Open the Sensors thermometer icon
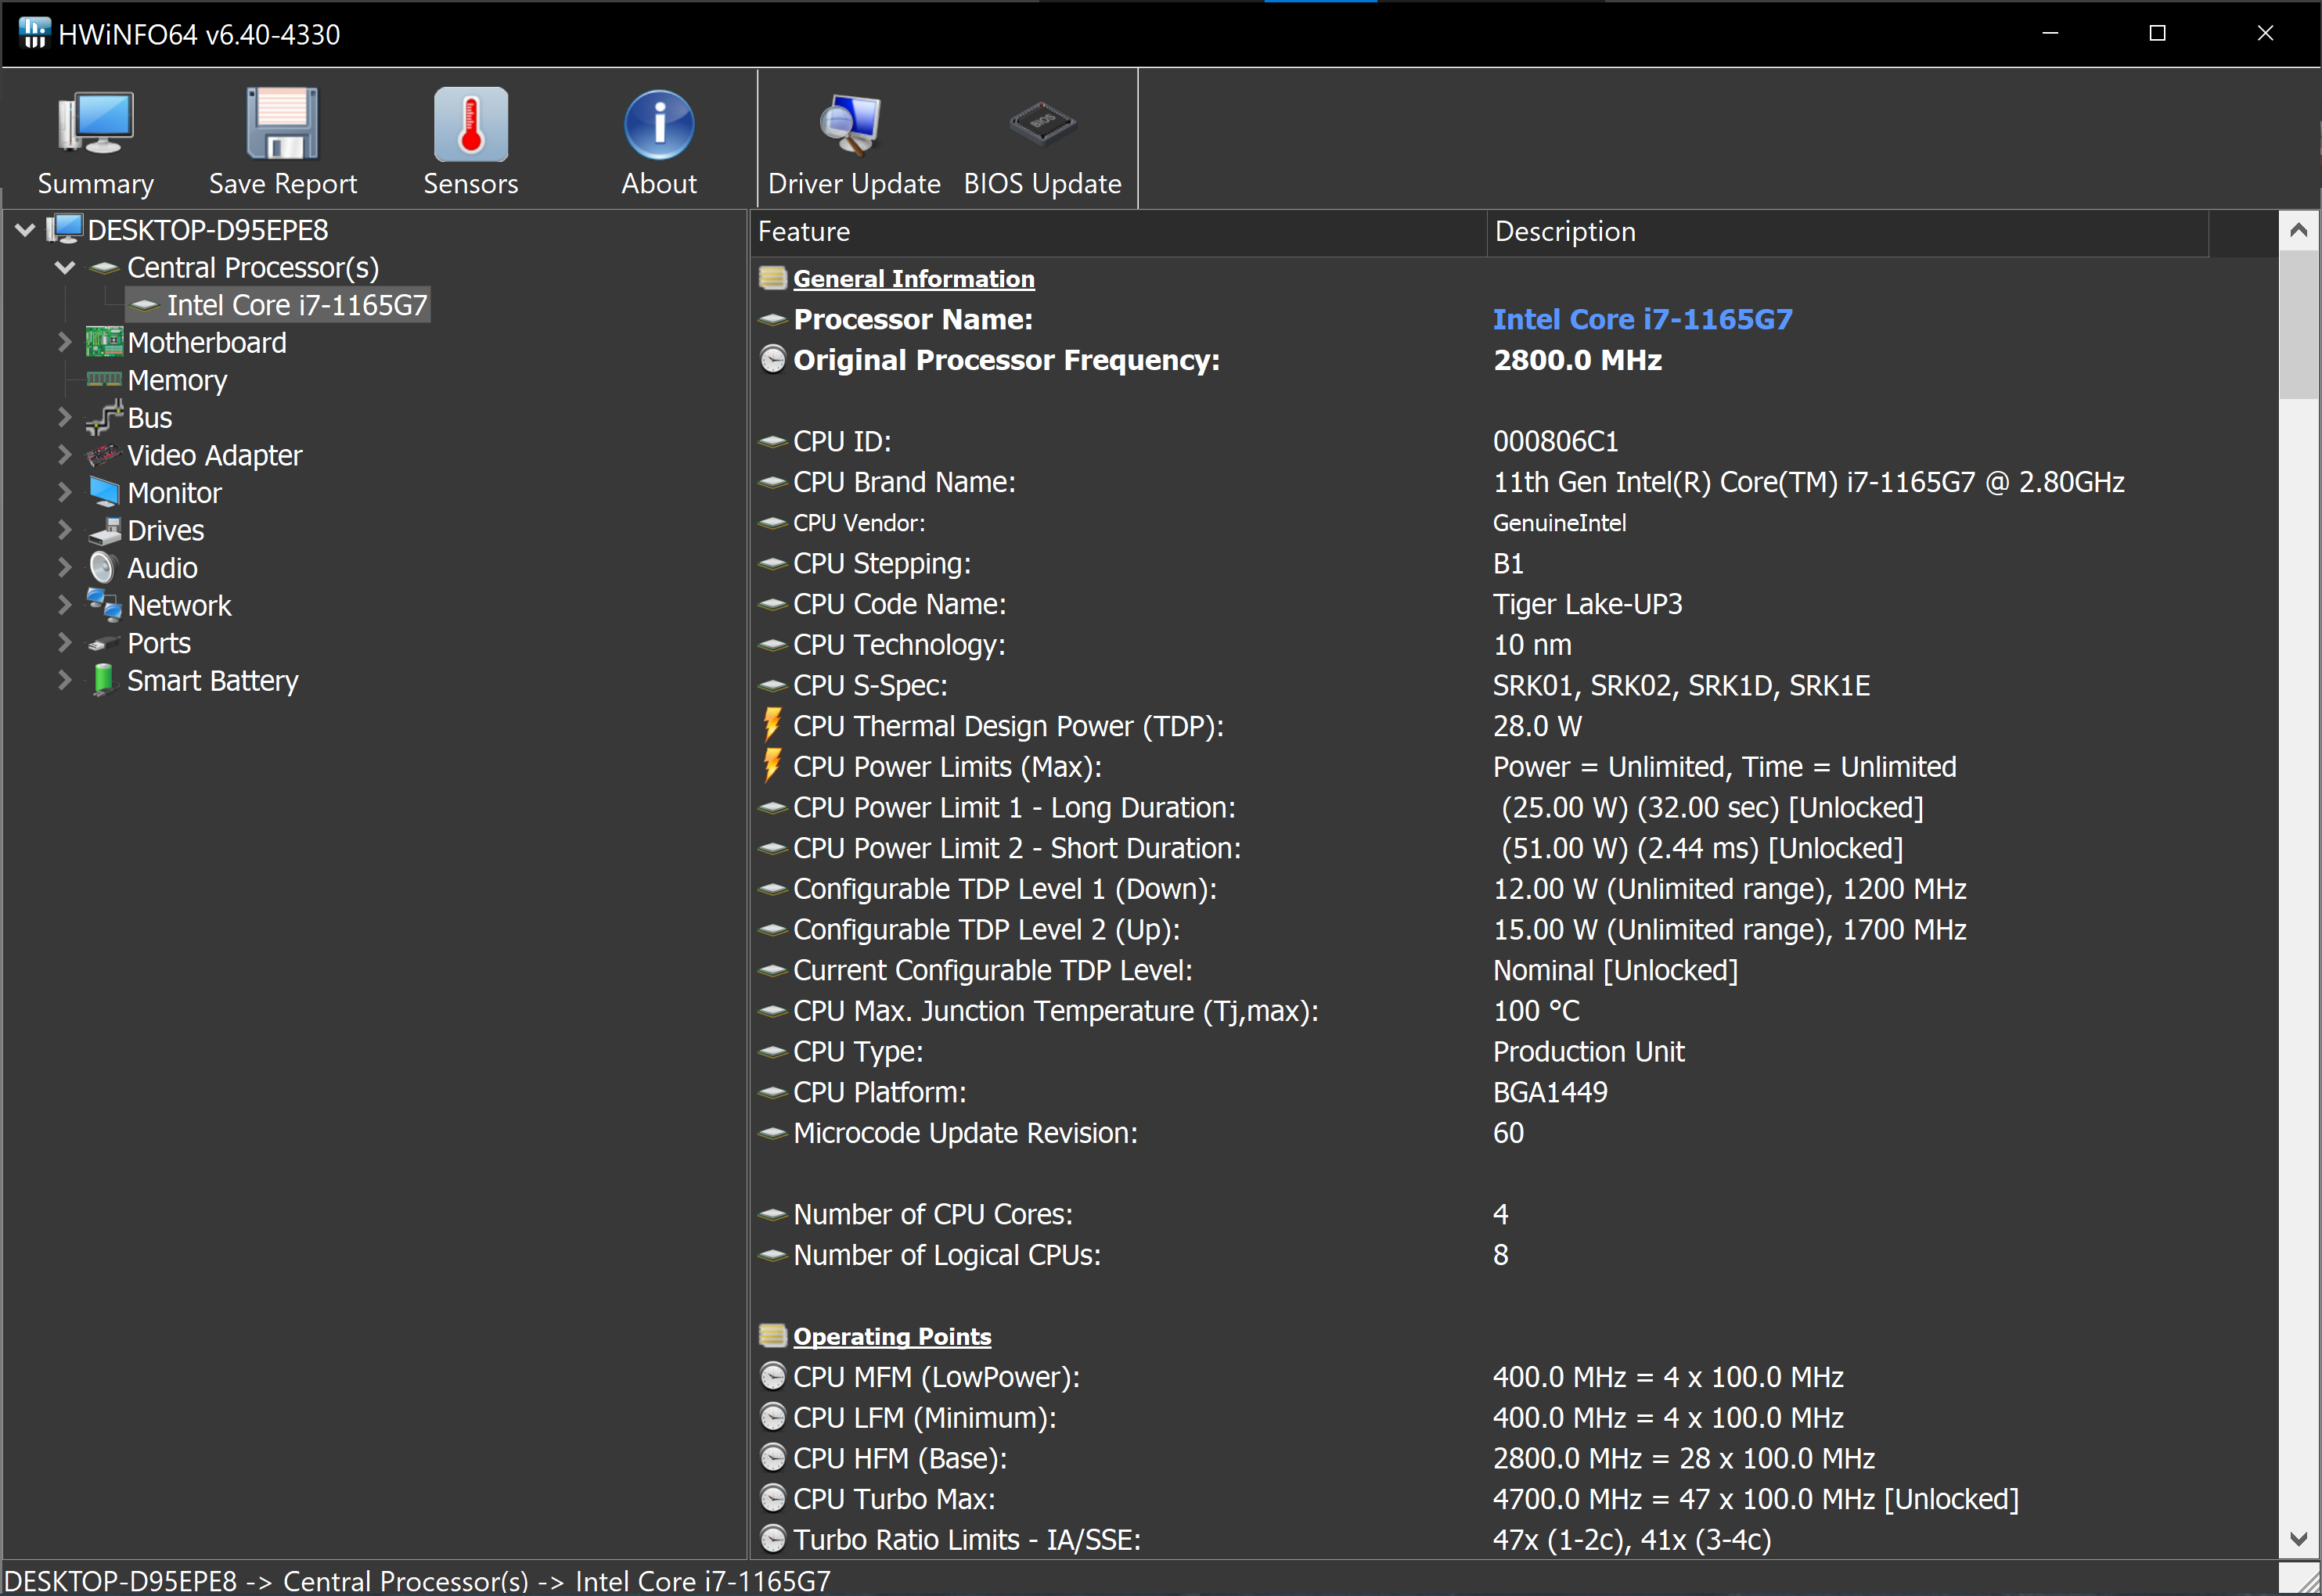The width and height of the screenshot is (2322, 1596). point(470,124)
